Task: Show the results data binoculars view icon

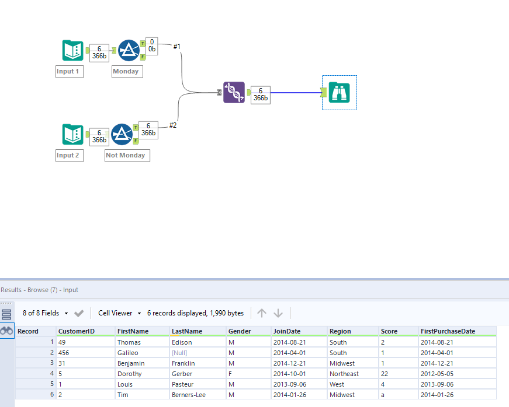Action: [x=6, y=331]
